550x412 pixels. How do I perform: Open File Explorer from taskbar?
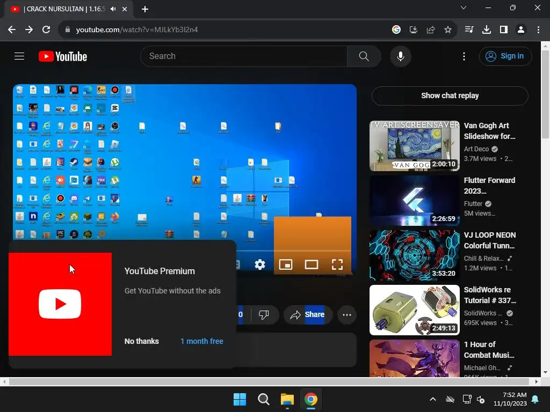[x=287, y=399]
